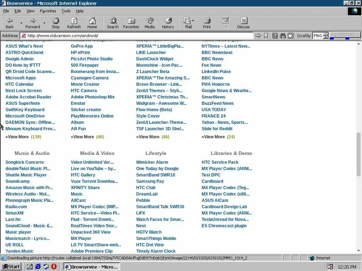Expand the Mail button dropdown arrow
The width and height of the screenshot is (362, 271).
(193, 21)
